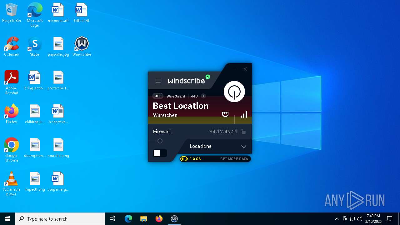
Task: Open Firefox from the taskbar
Action: 159,219
